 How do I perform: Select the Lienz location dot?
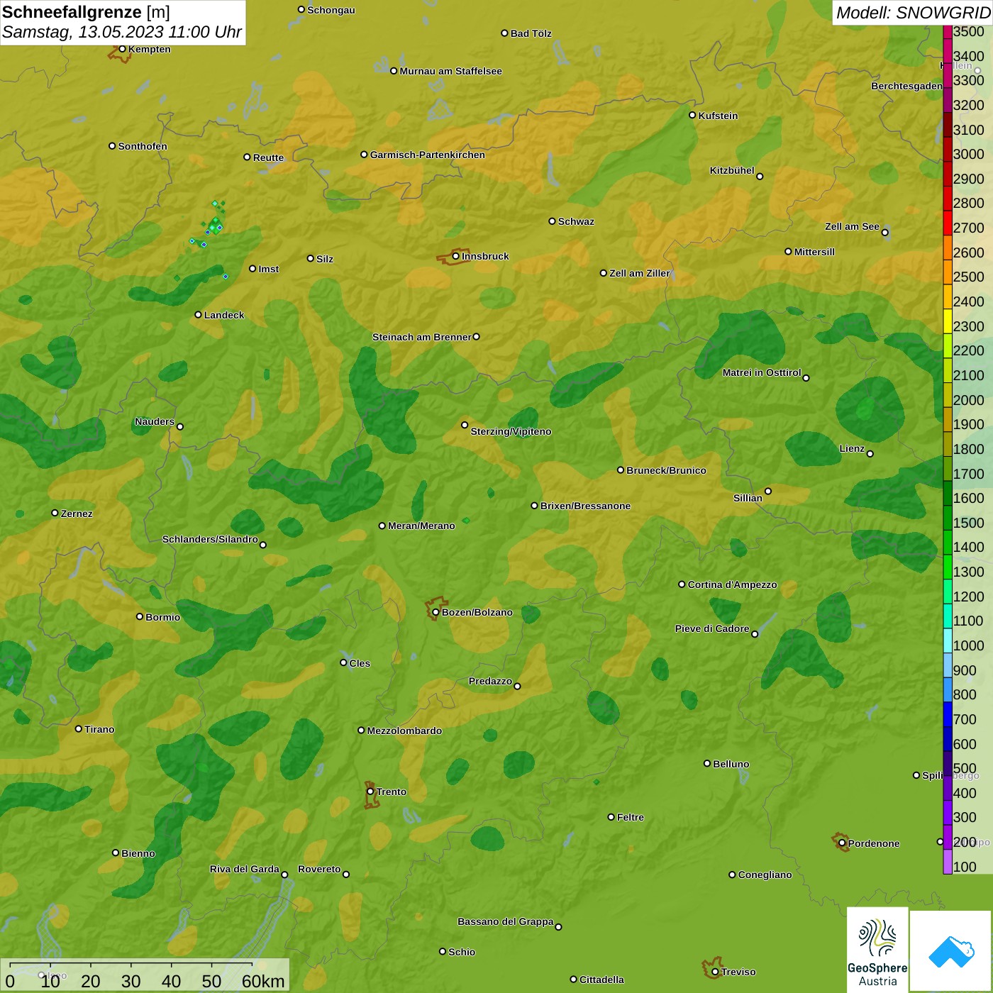[x=870, y=454]
